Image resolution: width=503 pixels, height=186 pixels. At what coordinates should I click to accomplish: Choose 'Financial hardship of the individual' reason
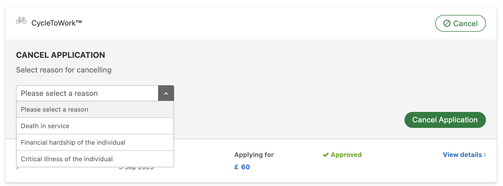(x=95, y=142)
